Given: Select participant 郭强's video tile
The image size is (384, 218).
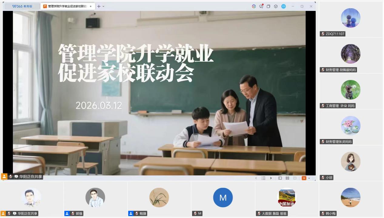Looking at the screenshot, I should coord(95,199).
